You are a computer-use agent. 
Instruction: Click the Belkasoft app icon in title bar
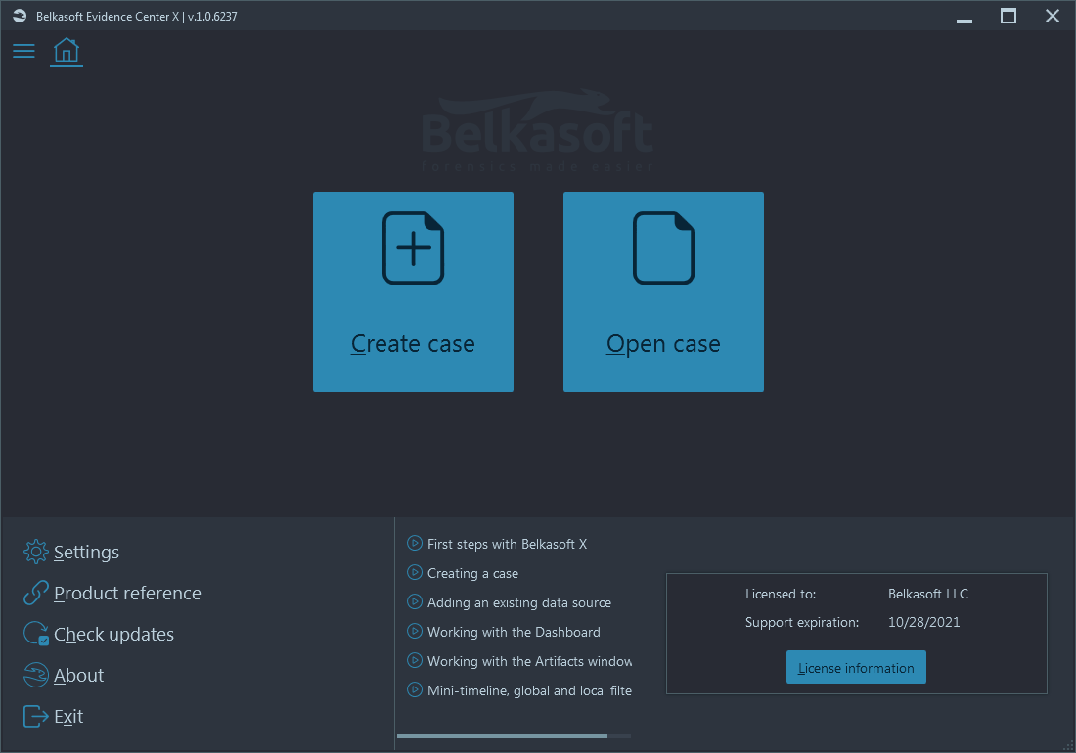pyautogui.click(x=20, y=16)
